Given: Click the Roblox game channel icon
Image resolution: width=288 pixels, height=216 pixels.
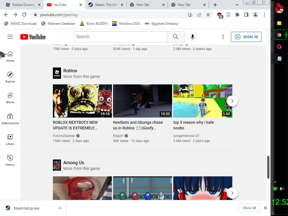Looking at the screenshot, I should coord(57,73).
